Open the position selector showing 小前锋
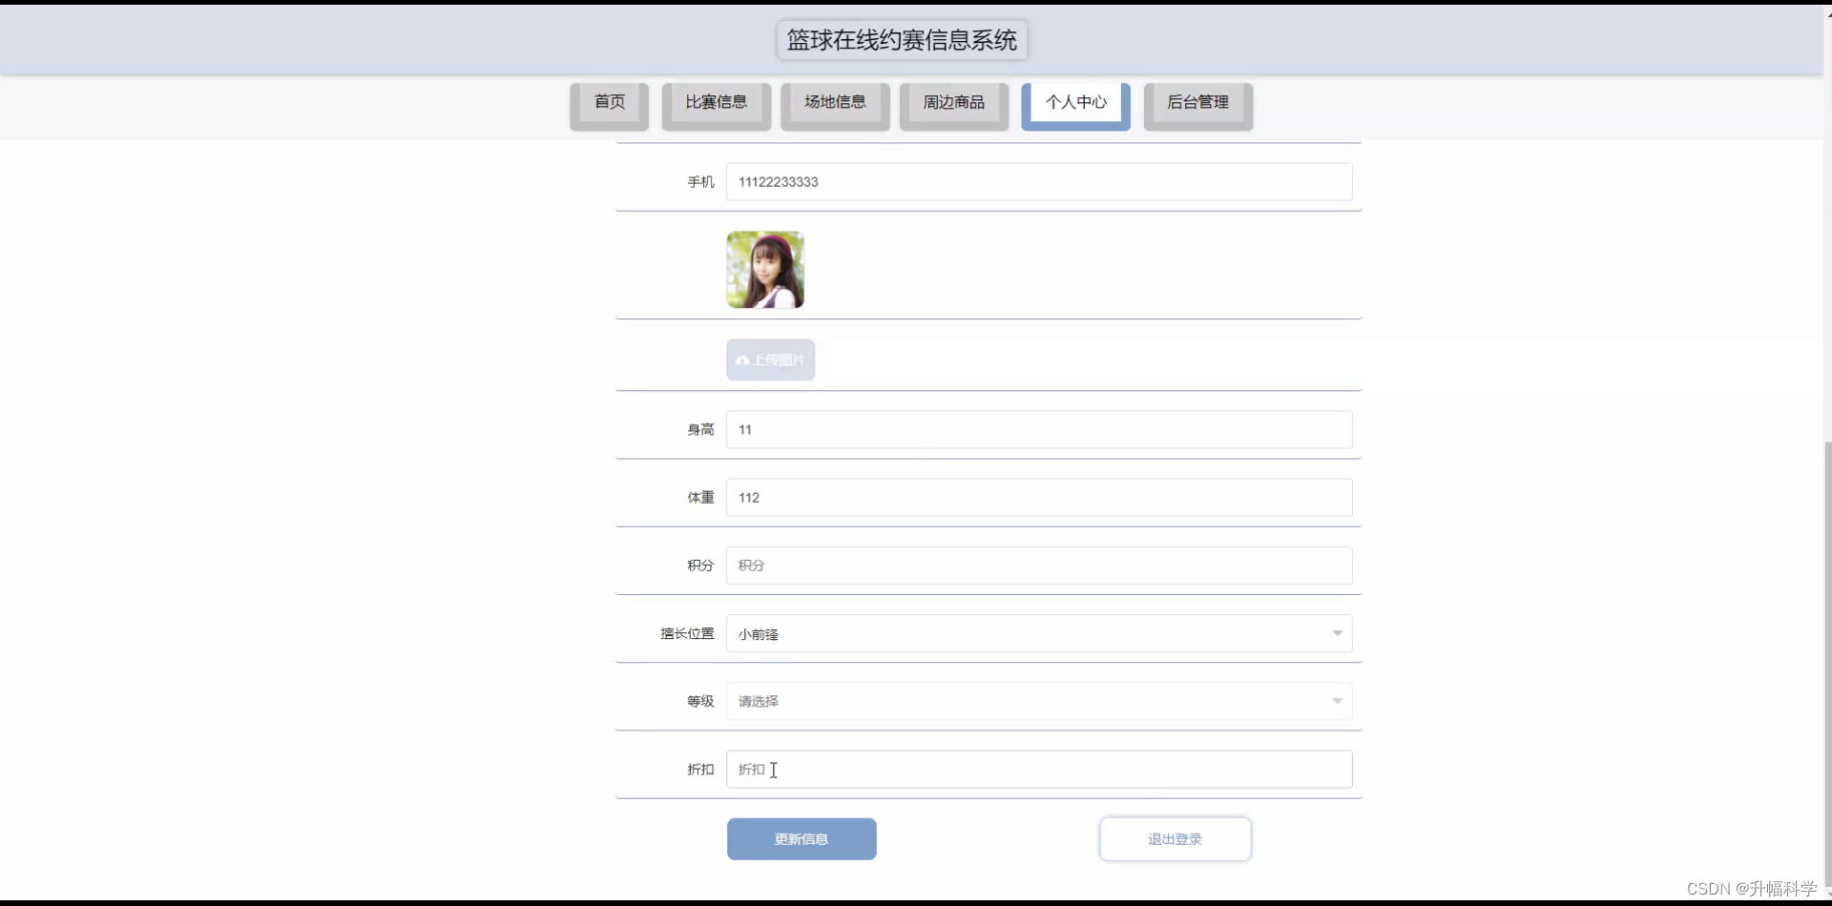Screen dimensions: 1832x906 click(1040, 633)
